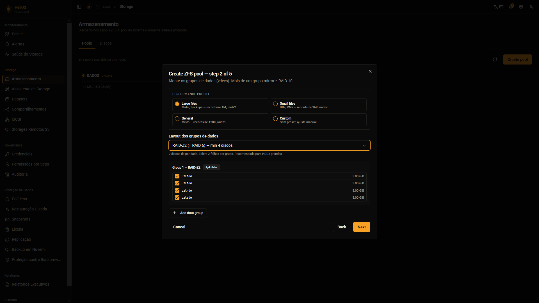Switch to the Pools tab
The image size is (539, 303).
tap(87, 43)
